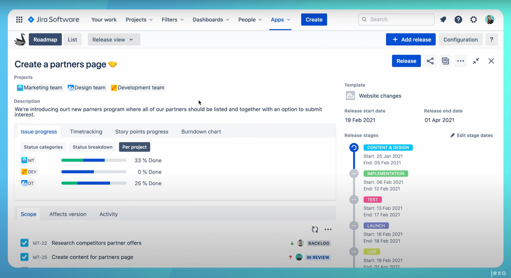Expand the Projects menu
Screen dimensions: 511x278
(139, 19)
